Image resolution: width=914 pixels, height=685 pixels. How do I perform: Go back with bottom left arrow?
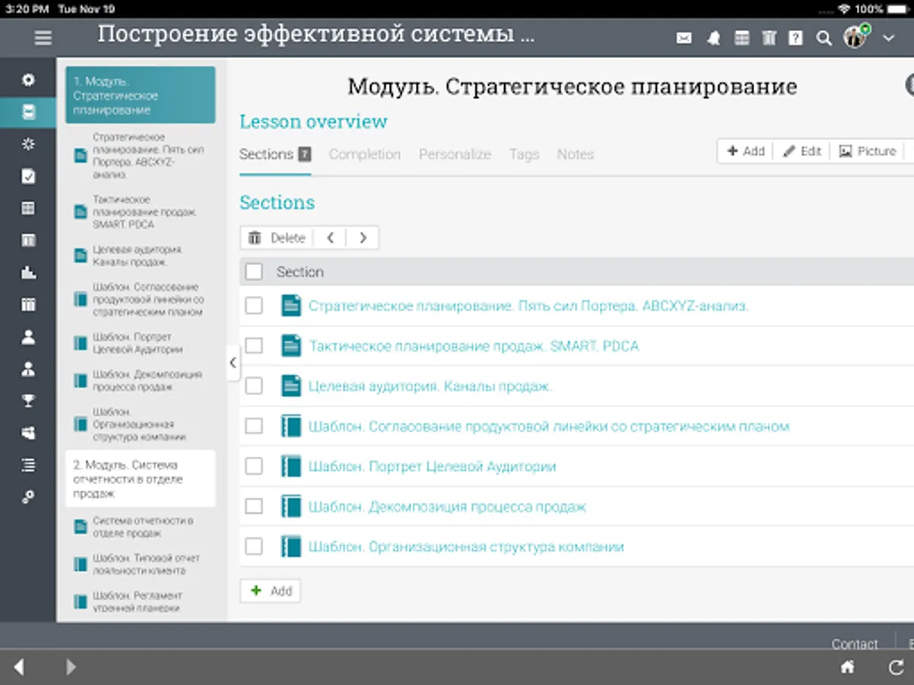[x=19, y=667]
